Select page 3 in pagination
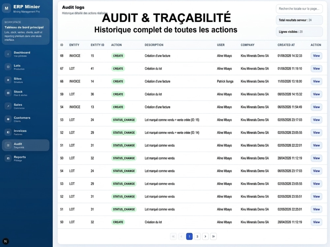 click(x=197, y=236)
